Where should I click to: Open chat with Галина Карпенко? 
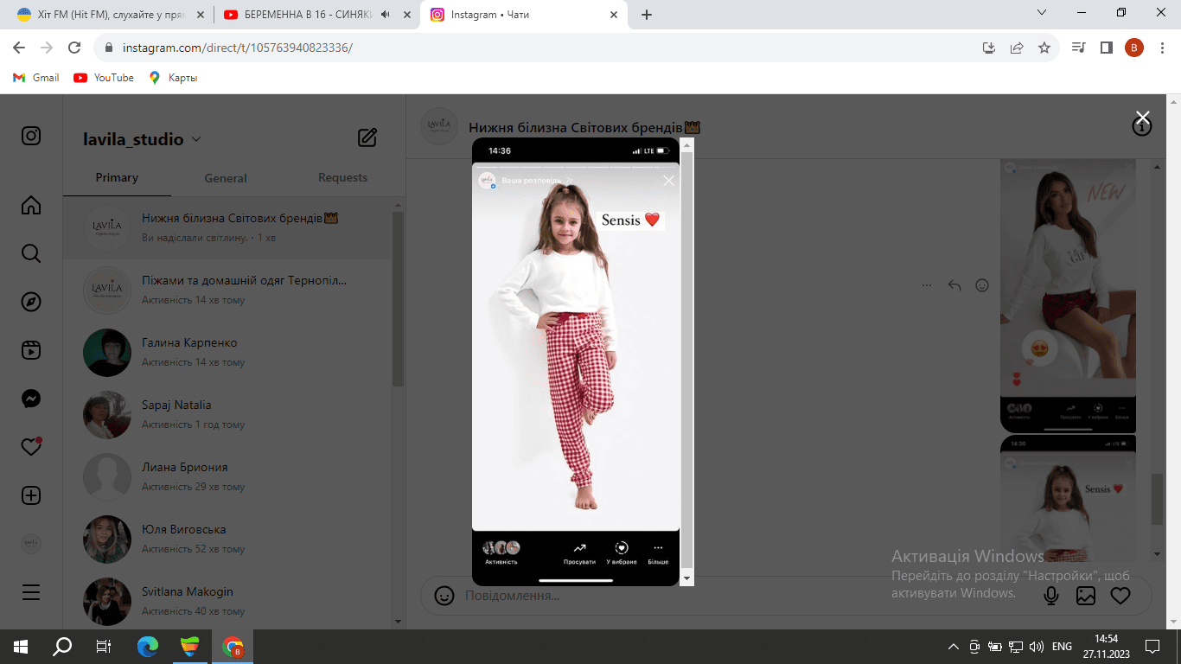click(x=227, y=352)
